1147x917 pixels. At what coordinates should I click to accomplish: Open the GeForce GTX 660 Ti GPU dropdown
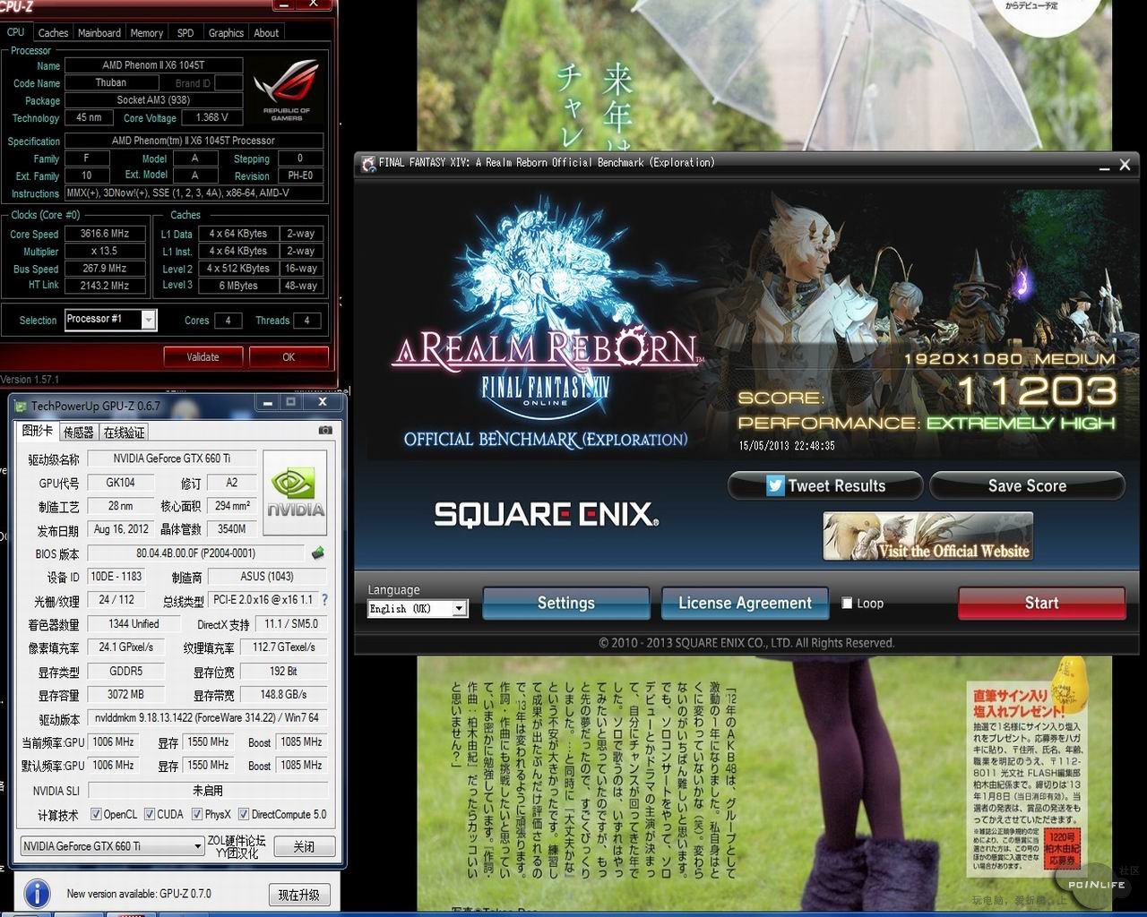112,845
